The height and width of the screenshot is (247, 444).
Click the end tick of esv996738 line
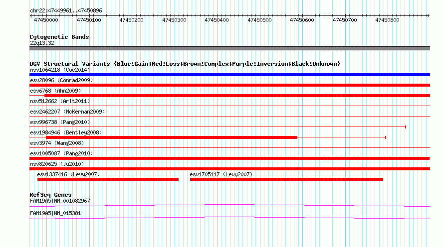(406, 127)
